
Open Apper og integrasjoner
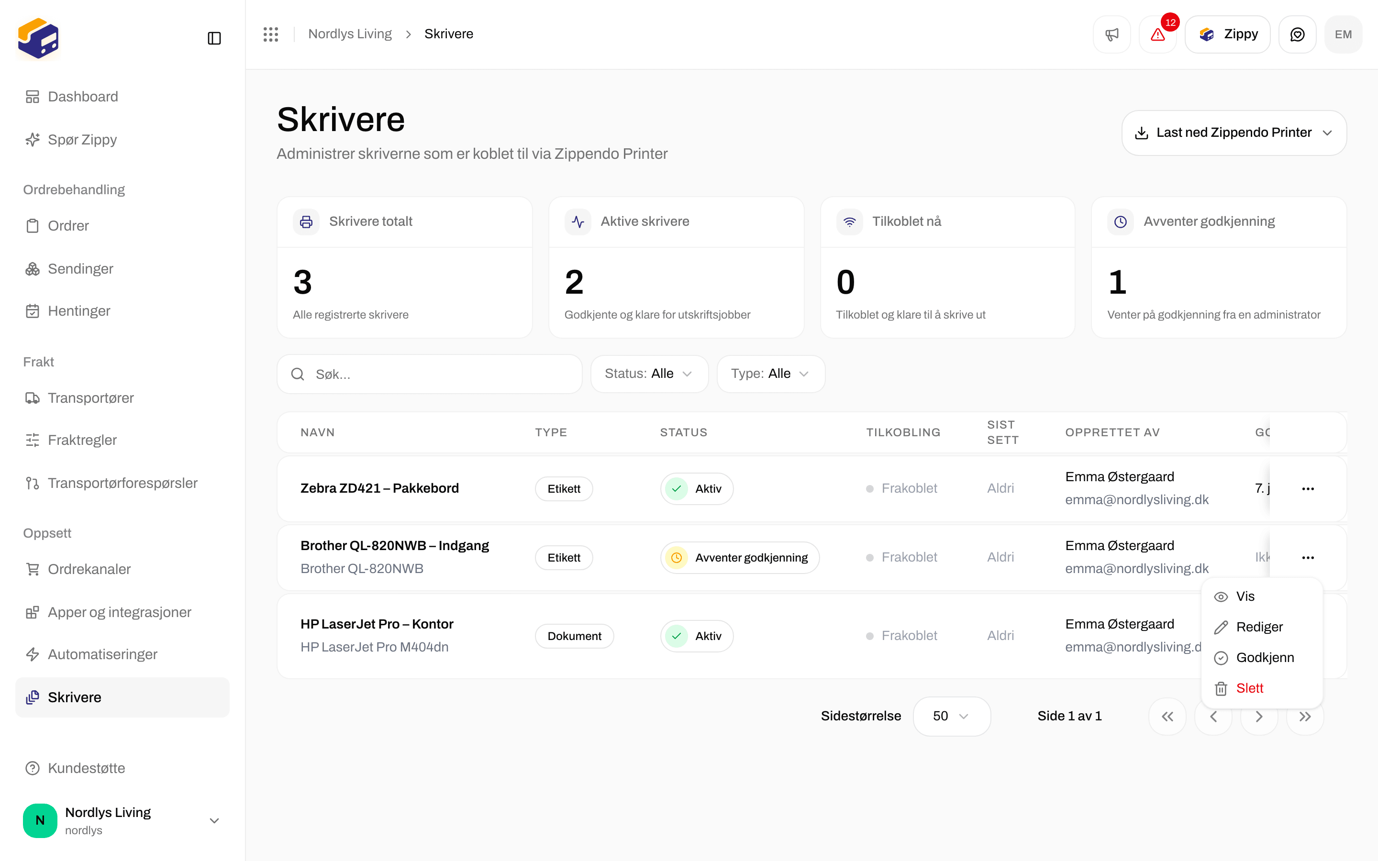[122, 612]
